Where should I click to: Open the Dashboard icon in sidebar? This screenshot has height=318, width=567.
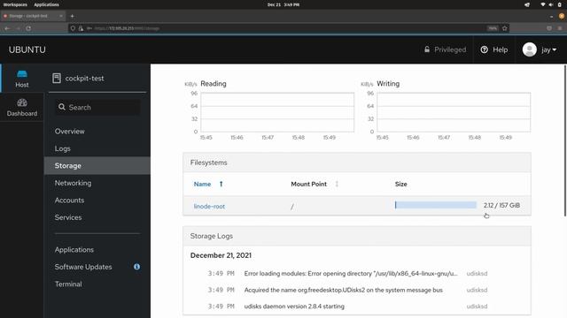[21, 102]
